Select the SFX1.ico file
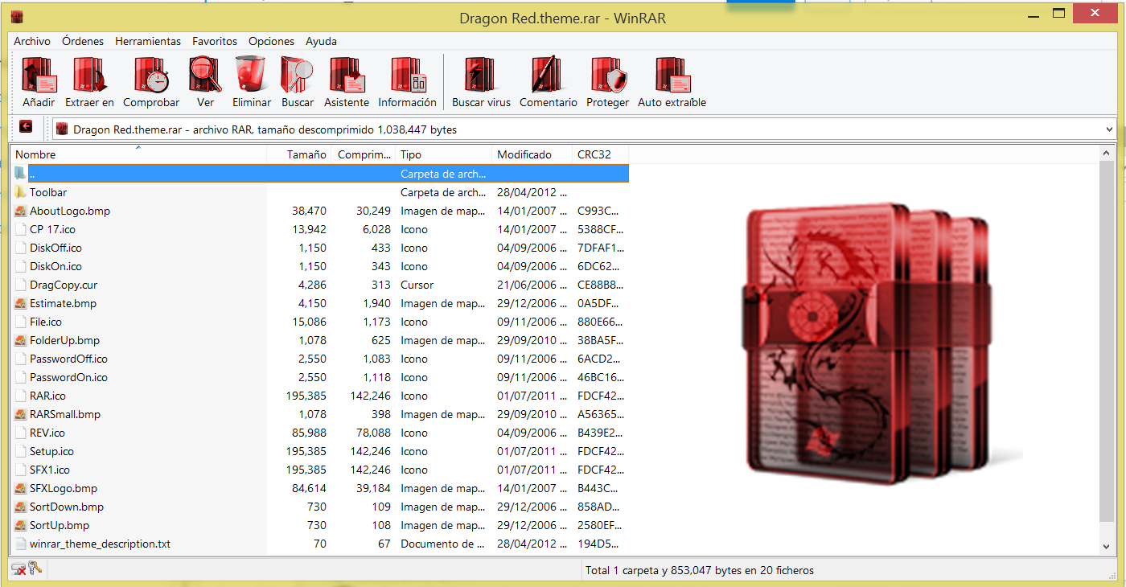The width and height of the screenshot is (1126, 587). [x=50, y=470]
